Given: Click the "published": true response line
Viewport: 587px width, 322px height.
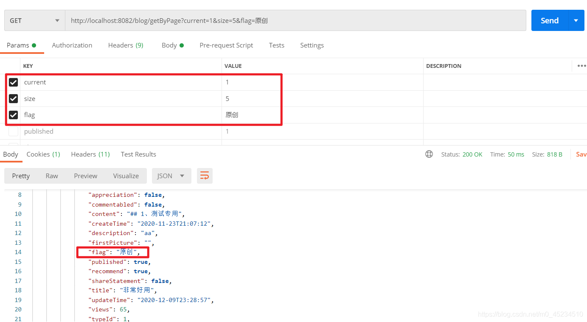Looking at the screenshot, I should point(120,262).
